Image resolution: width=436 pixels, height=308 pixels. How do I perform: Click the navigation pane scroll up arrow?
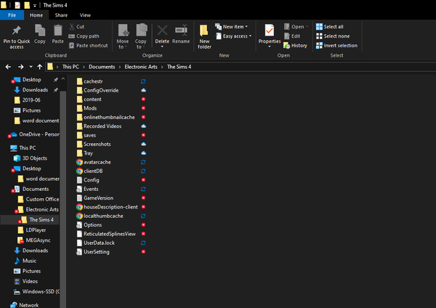(63, 79)
